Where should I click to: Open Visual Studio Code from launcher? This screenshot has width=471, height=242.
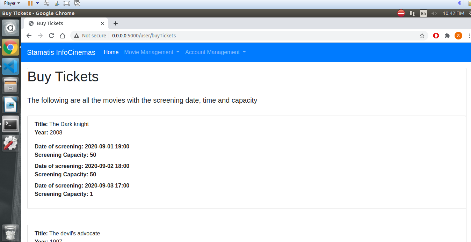point(10,66)
